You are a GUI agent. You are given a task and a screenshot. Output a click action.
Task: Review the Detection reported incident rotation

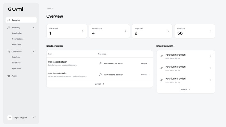click(x=145, y=63)
